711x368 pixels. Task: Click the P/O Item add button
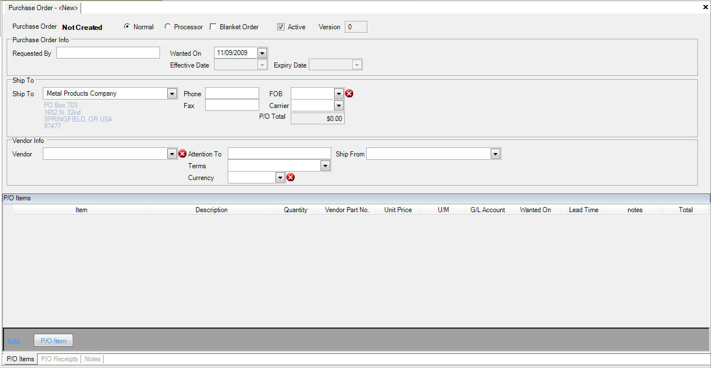pyautogui.click(x=54, y=340)
